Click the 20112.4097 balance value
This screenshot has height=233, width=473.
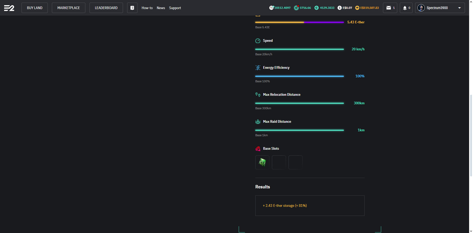[283, 8]
